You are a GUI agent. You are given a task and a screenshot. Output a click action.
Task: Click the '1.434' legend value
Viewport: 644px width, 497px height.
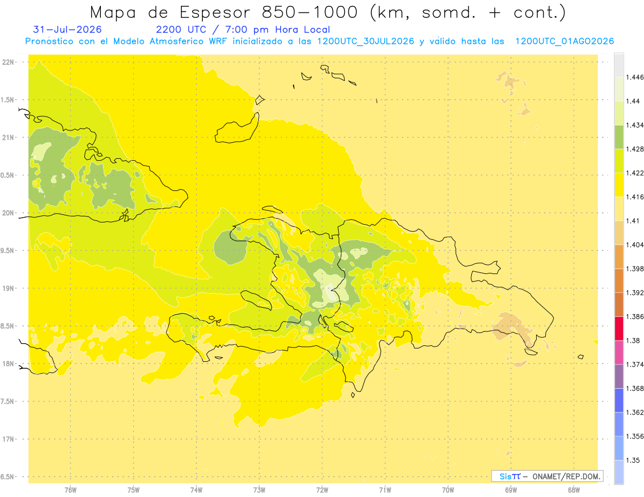pyautogui.click(x=634, y=125)
